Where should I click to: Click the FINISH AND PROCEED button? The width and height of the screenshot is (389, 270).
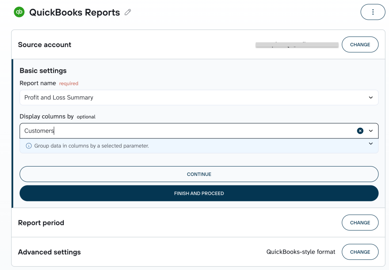[x=199, y=193]
